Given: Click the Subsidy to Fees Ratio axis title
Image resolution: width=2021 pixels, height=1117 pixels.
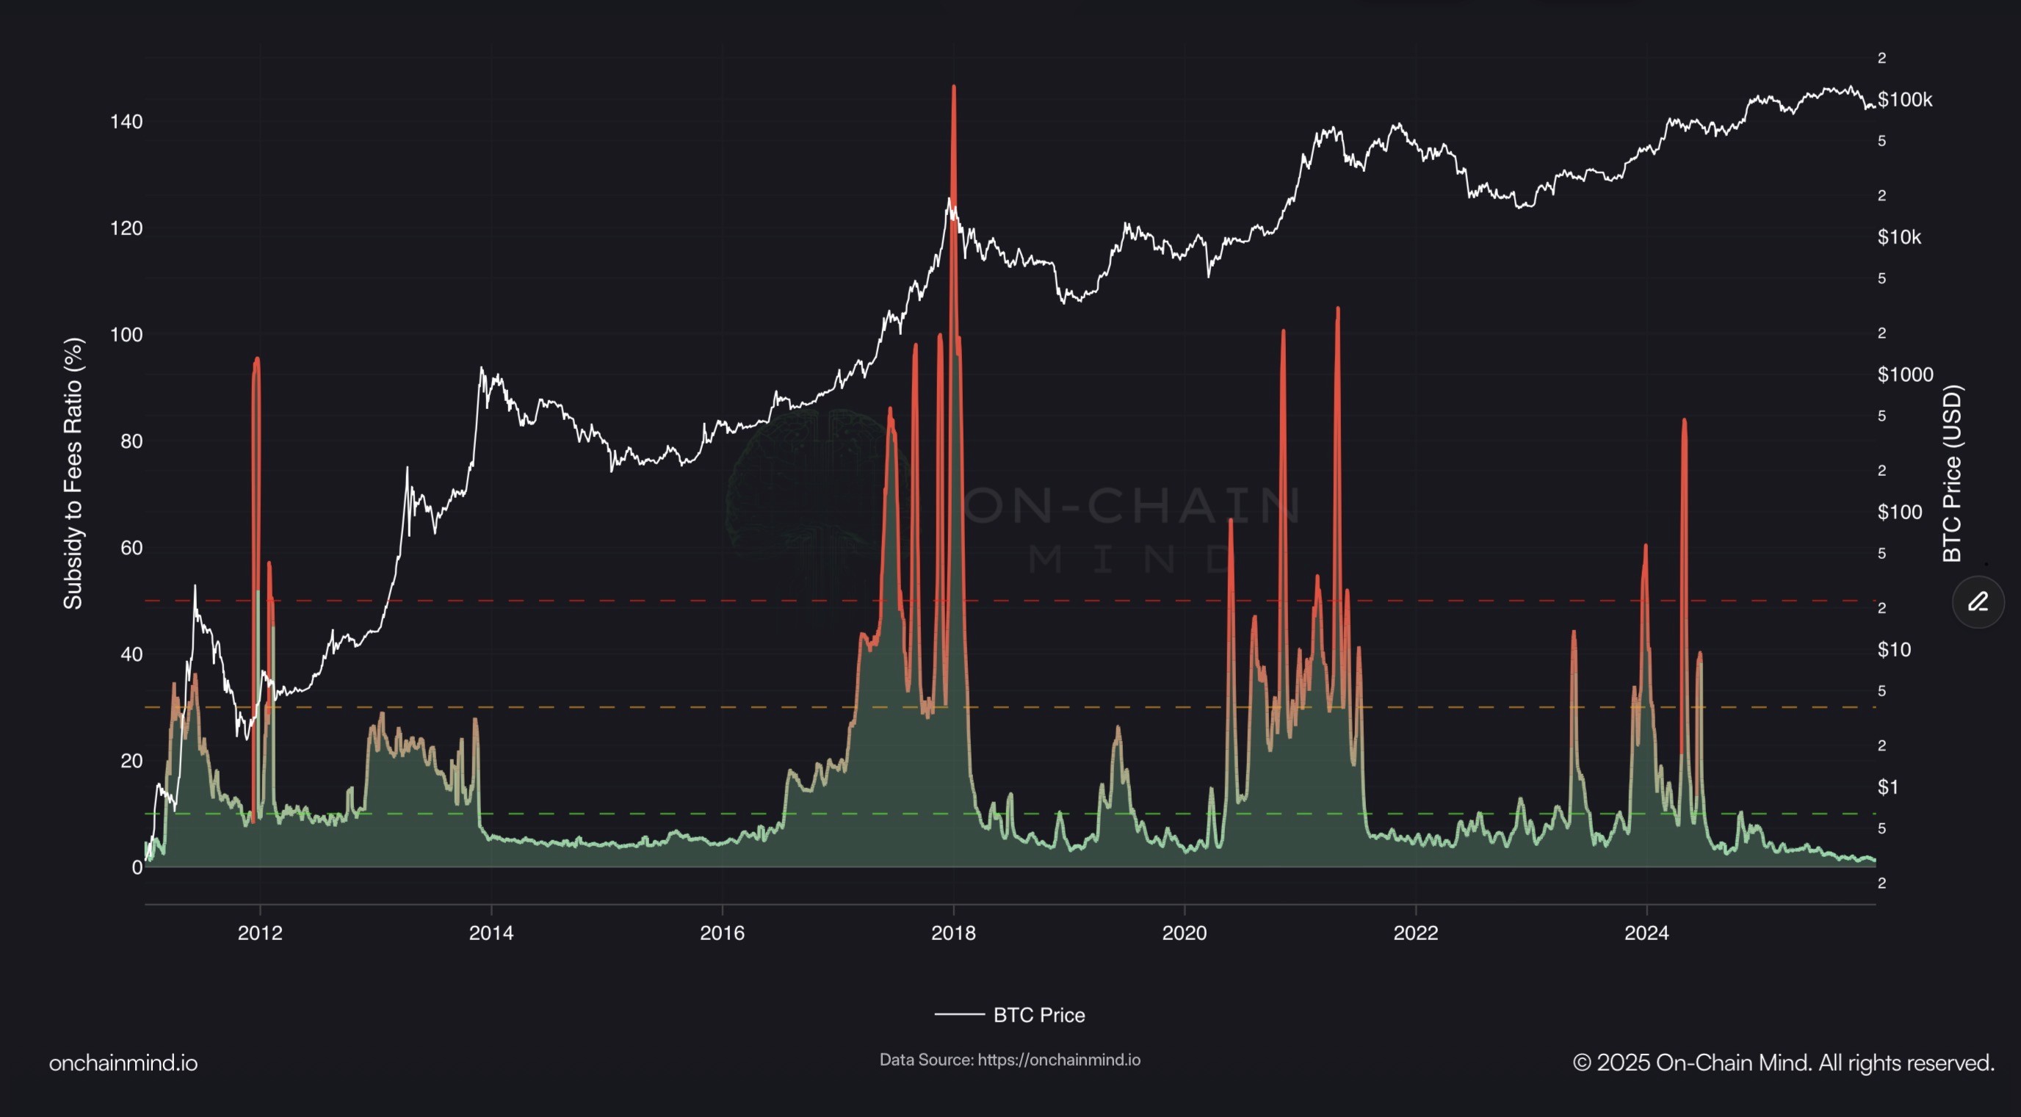Looking at the screenshot, I should point(73,473).
